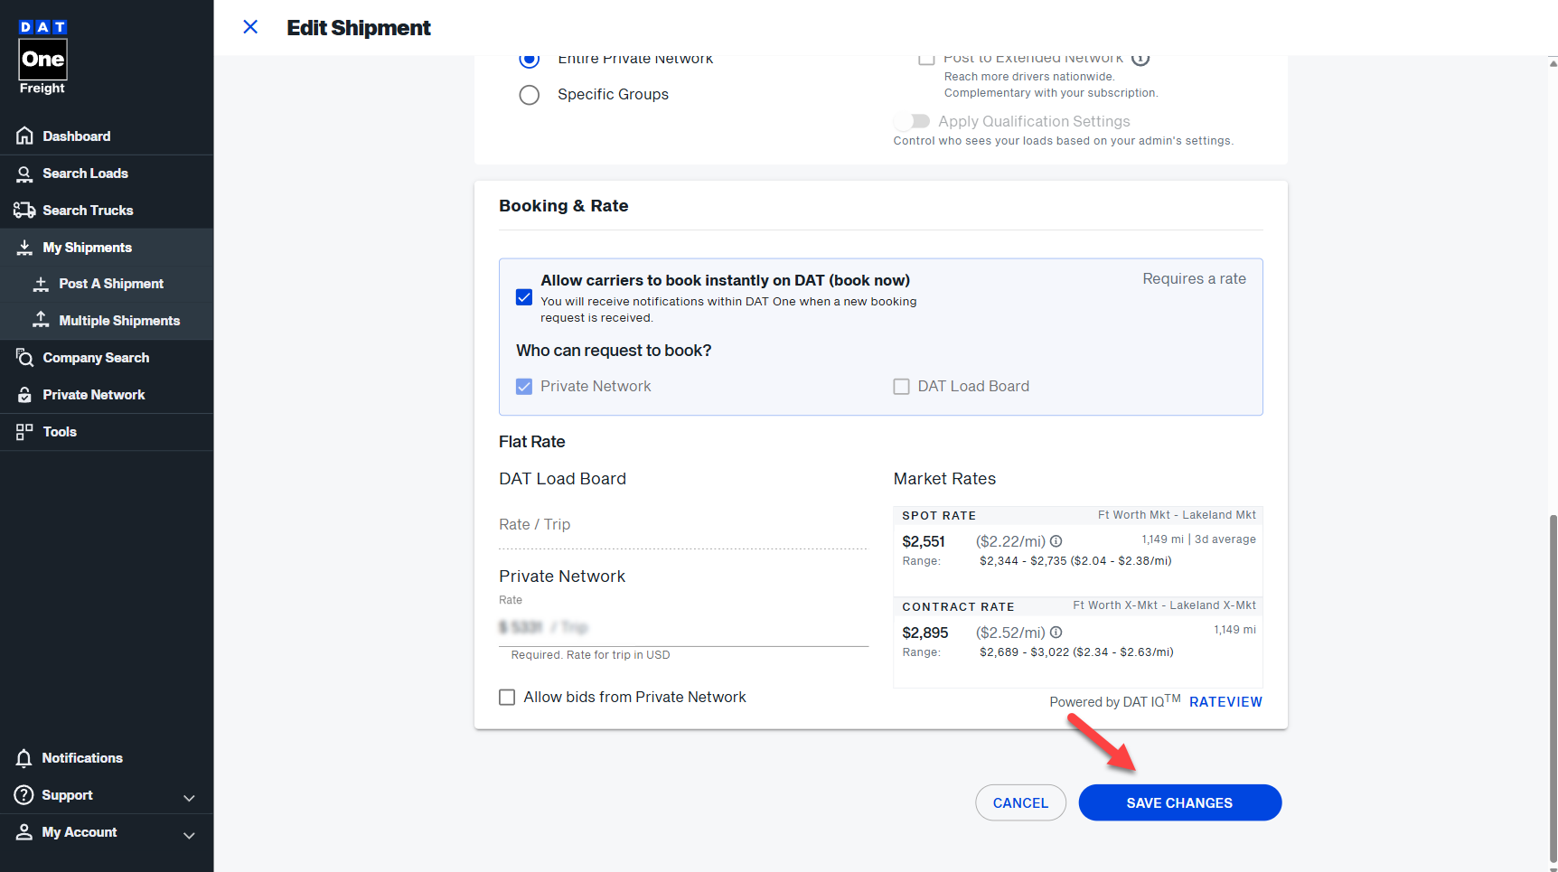Click the Dashboard home icon

click(24, 136)
